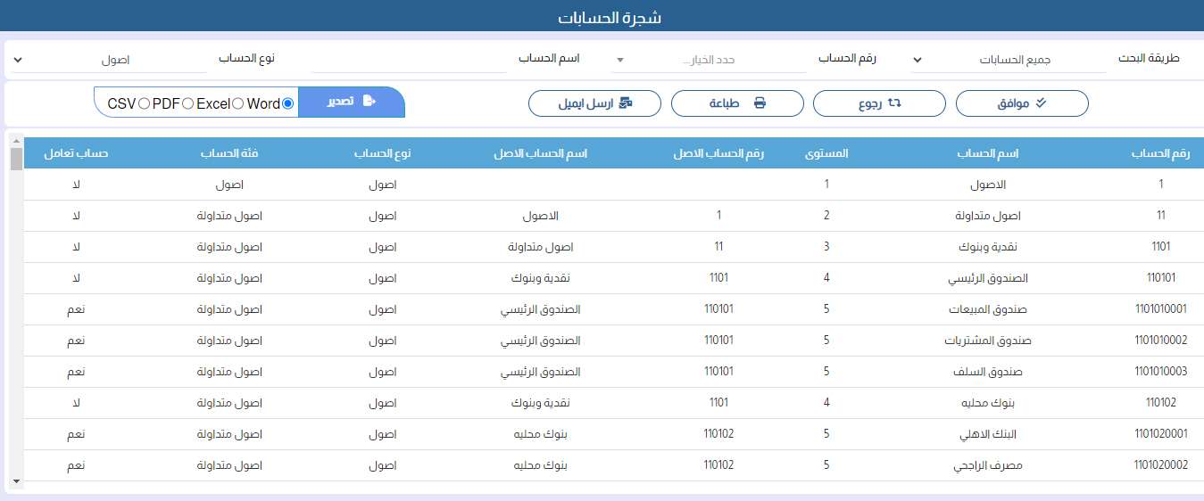This screenshot has height=501, width=1204.
Task: Open the نوع الحساب dropdown
Action: [x=107, y=60]
